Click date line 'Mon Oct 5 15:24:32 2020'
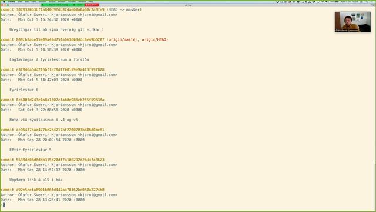The width and height of the screenshot is (376, 212). (43, 19)
